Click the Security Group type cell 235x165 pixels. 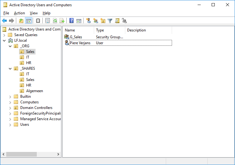point(109,37)
